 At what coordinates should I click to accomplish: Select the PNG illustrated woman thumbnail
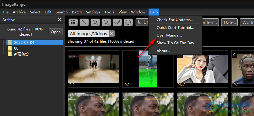pyautogui.click(x=203, y=69)
